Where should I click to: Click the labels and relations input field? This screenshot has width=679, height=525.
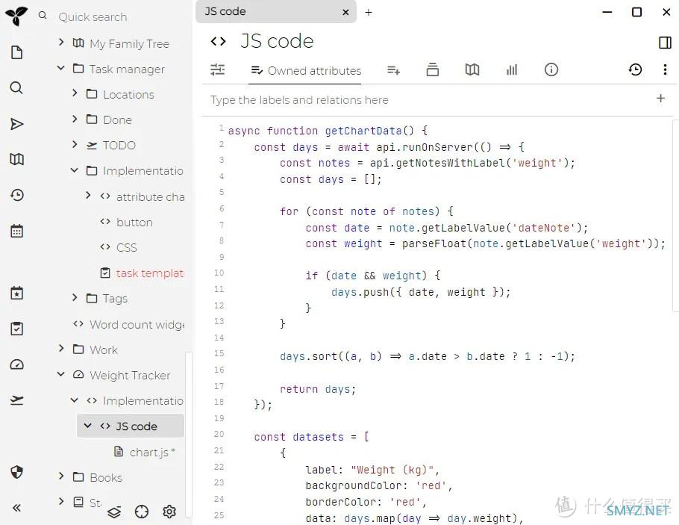pyautogui.click(x=425, y=100)
